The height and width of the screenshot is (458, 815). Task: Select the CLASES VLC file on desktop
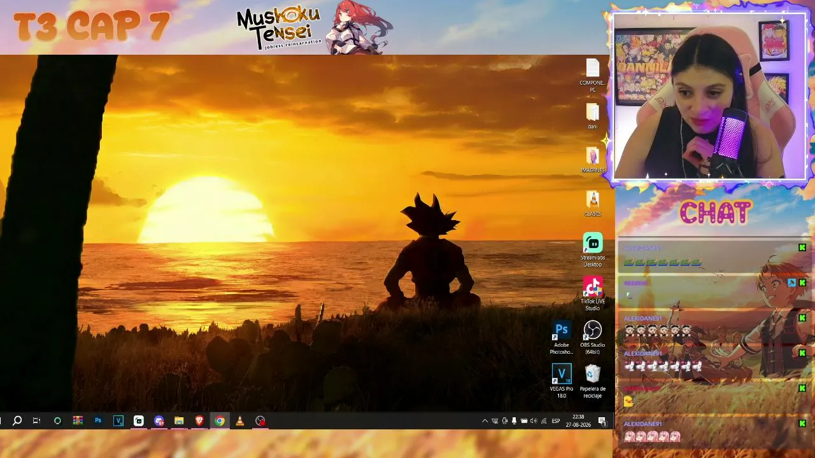(x=592, y=204)
